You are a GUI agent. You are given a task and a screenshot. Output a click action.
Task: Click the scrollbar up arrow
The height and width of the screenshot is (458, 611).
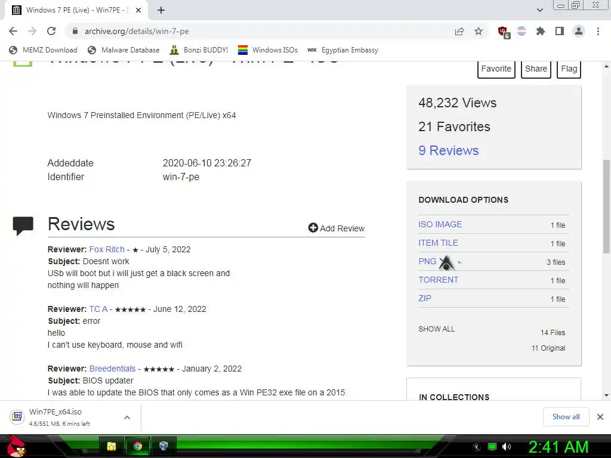(x=606, y=66)
